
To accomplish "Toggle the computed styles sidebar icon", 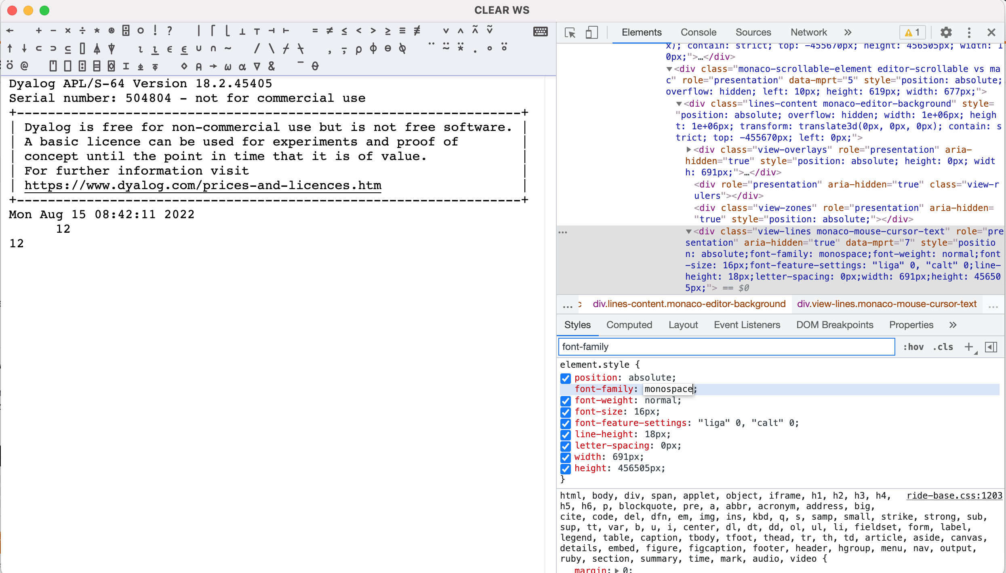I will (991, 347).
